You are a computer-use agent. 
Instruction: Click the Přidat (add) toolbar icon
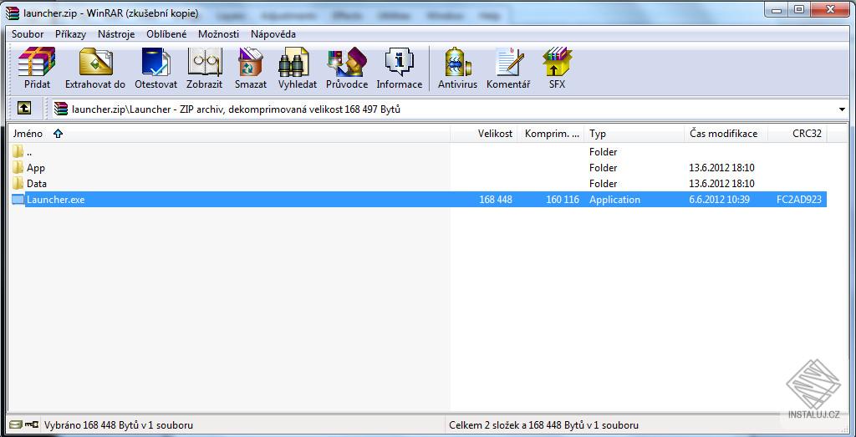37,61
